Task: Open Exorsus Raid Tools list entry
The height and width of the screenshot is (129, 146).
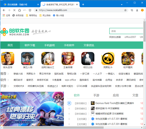Action: click(115, 103)
